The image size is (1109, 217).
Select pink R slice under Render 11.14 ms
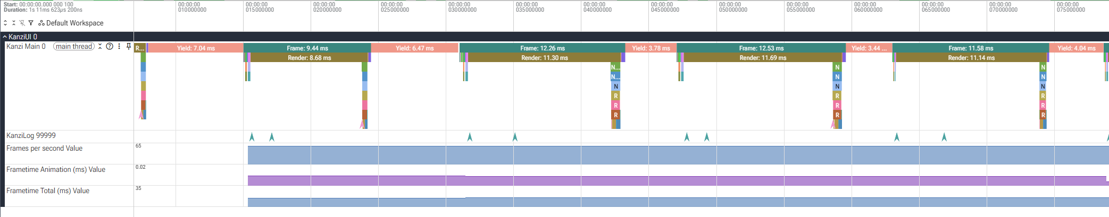pyautogui.click(x=1043, y=106)
